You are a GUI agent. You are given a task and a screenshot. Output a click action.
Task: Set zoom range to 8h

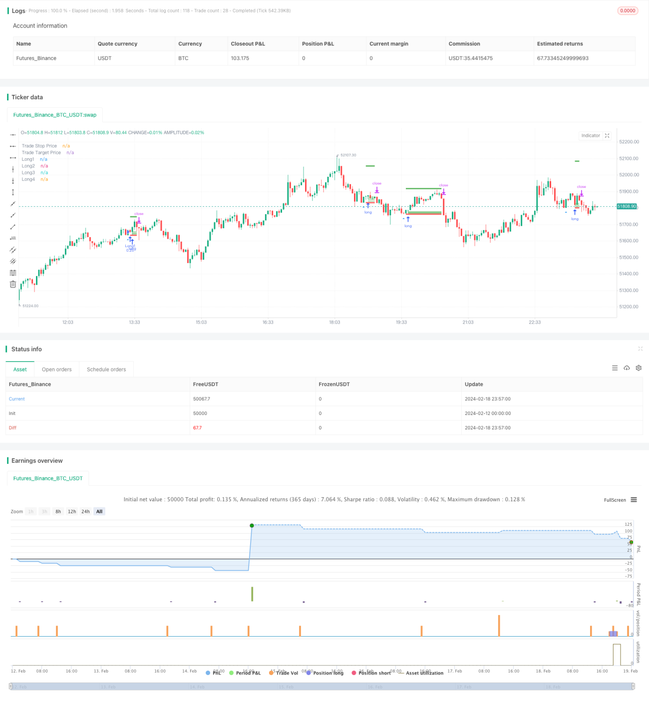click(58, 511)
